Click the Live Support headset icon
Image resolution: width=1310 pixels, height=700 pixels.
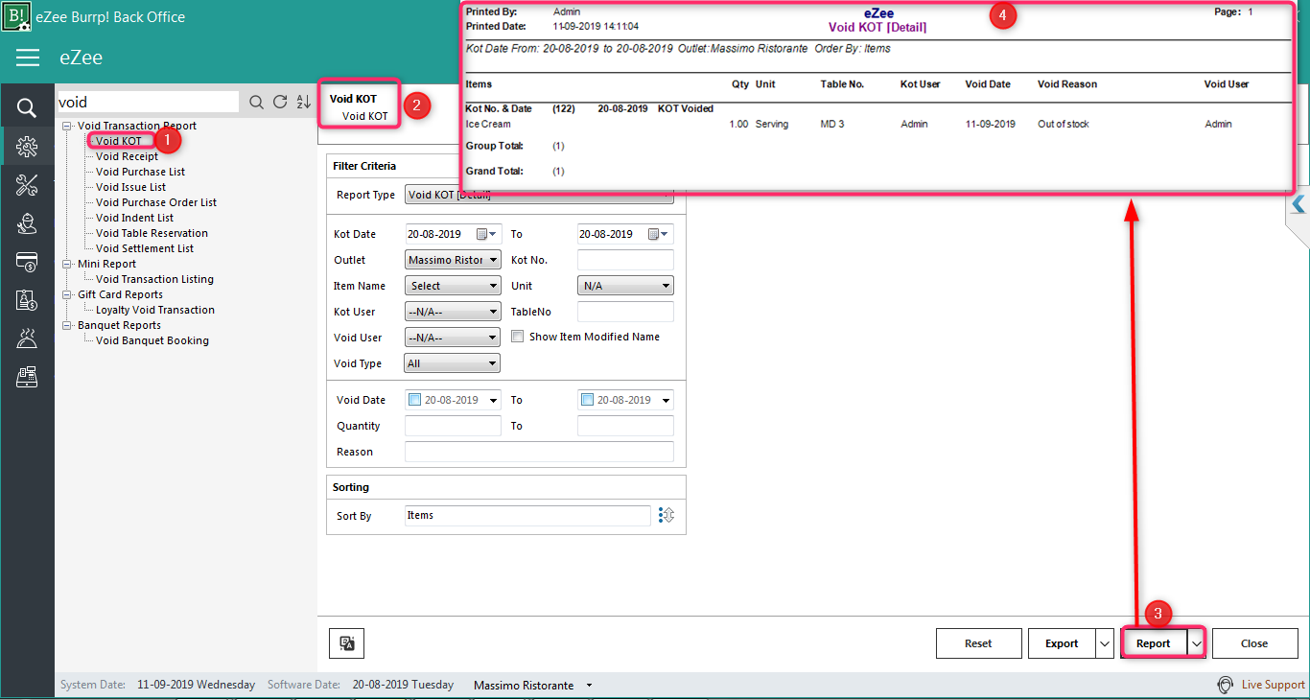tap(1225, 685)
